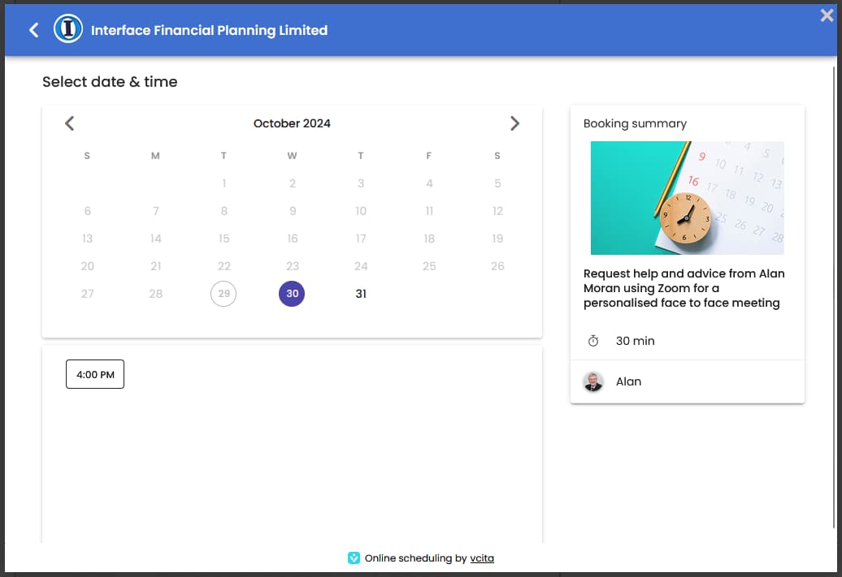Click the Interface Financial Planning logo icon
The height and width of the screenshot is (577, 842).
pyautogui.click(x=68, y=30)
